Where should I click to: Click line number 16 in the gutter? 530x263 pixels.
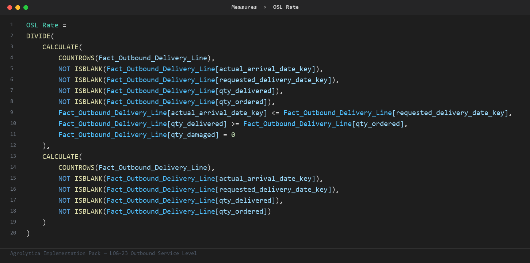coord(13,189)
